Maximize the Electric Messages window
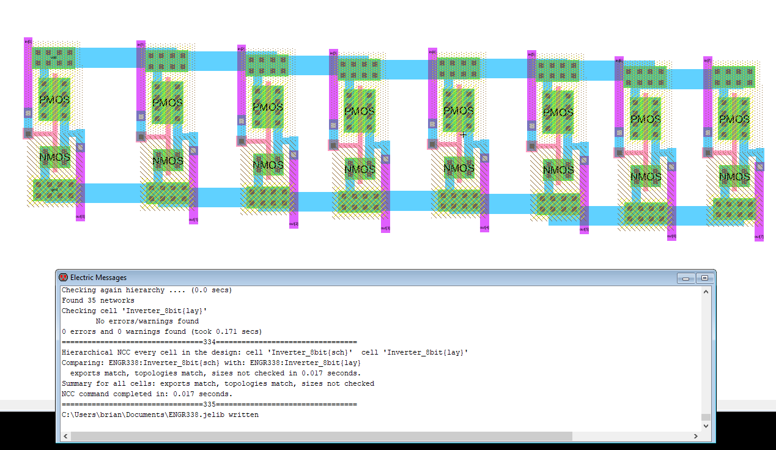This screenshot has height=450, width=776. pos(704,278)
